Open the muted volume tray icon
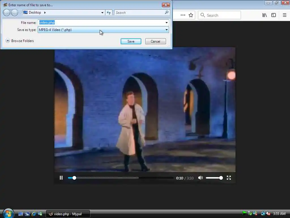290x218 pixels. (268, 213)
